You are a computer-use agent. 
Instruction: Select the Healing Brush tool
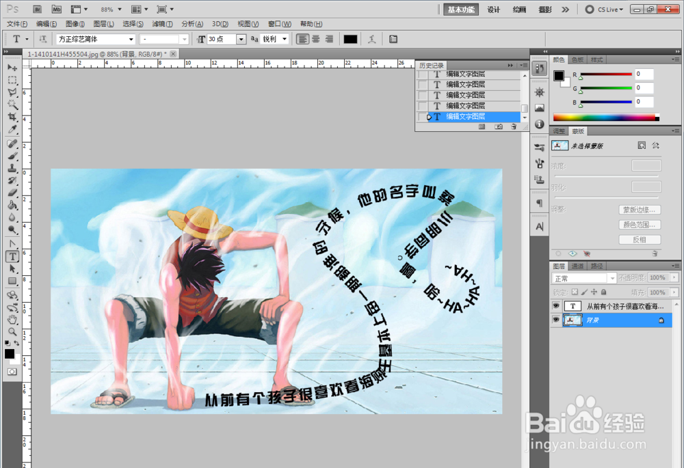pyautogui.click(x=12, y=143)
